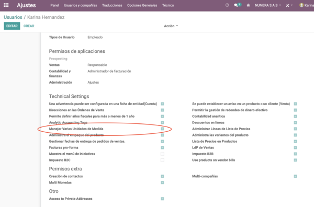Screen dimensions: 314x207
Task: Toggle Administrar Líneas de Lista de Precios checkbox
Action: point(295,129)
